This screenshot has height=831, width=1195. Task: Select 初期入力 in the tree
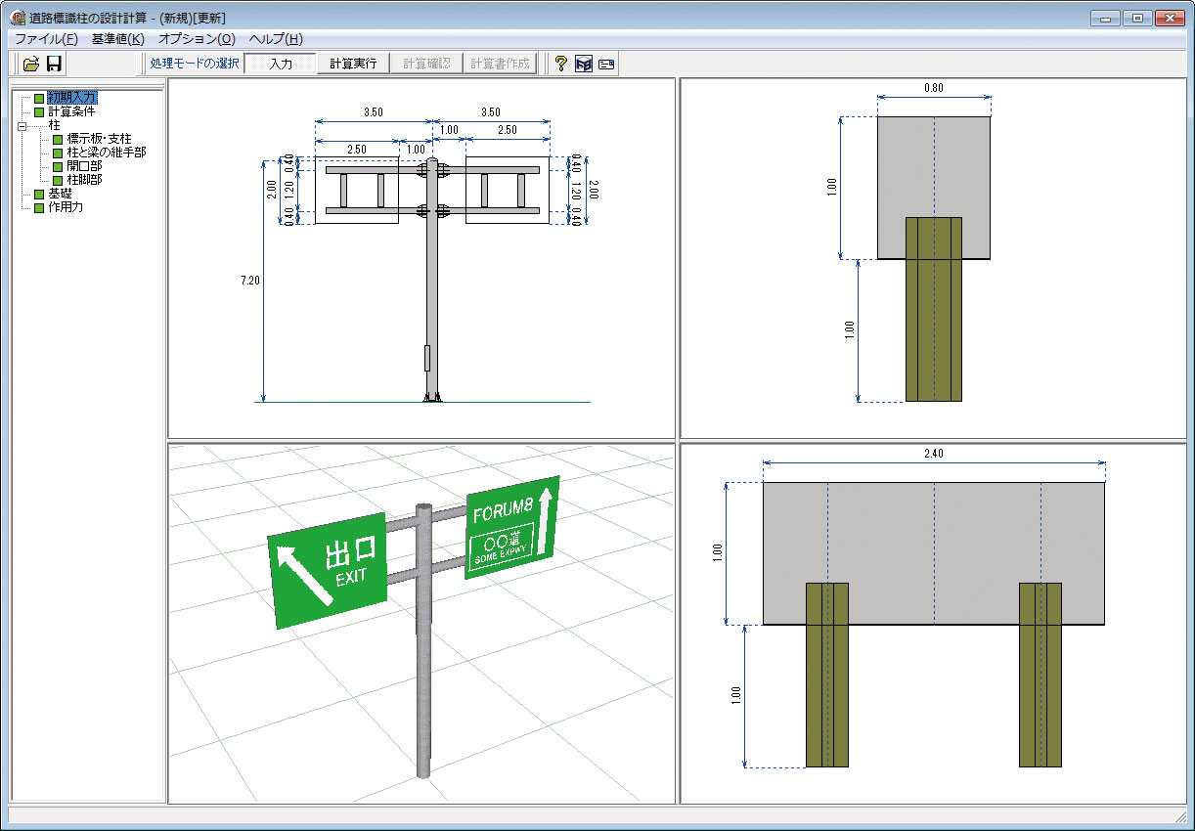tap(72, 98)
